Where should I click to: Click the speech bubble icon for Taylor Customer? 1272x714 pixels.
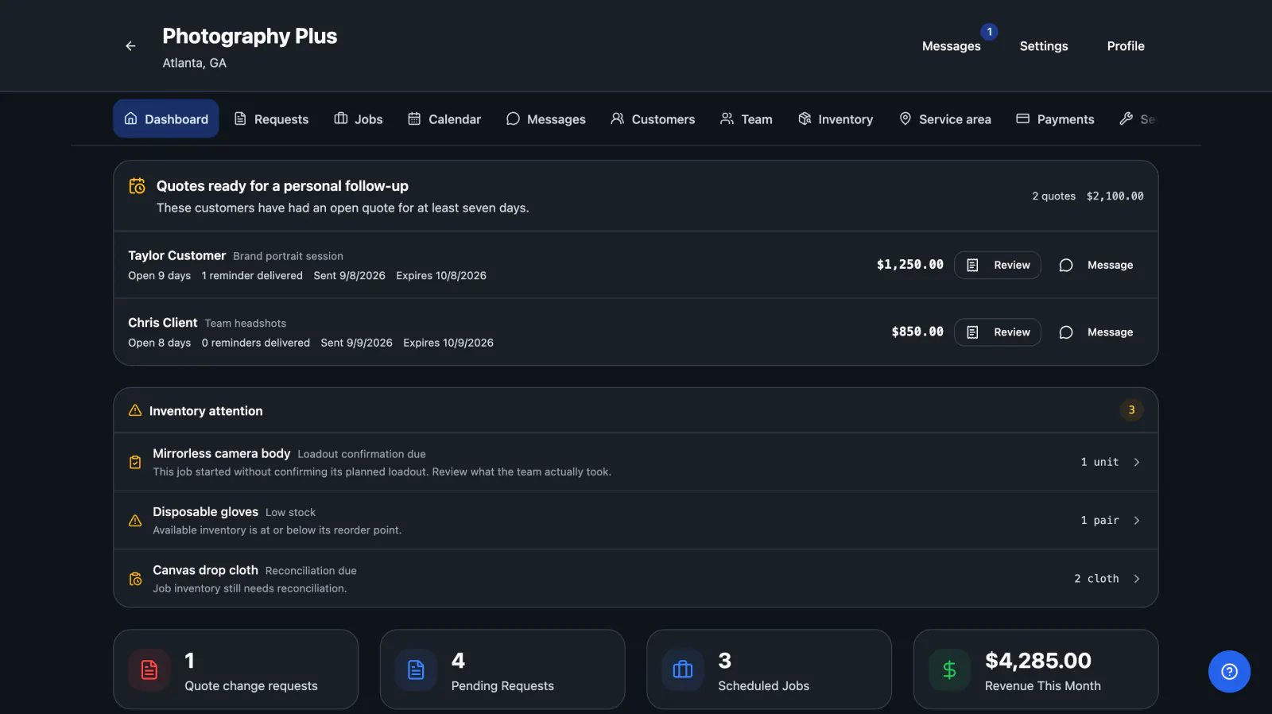[1066, 266]
